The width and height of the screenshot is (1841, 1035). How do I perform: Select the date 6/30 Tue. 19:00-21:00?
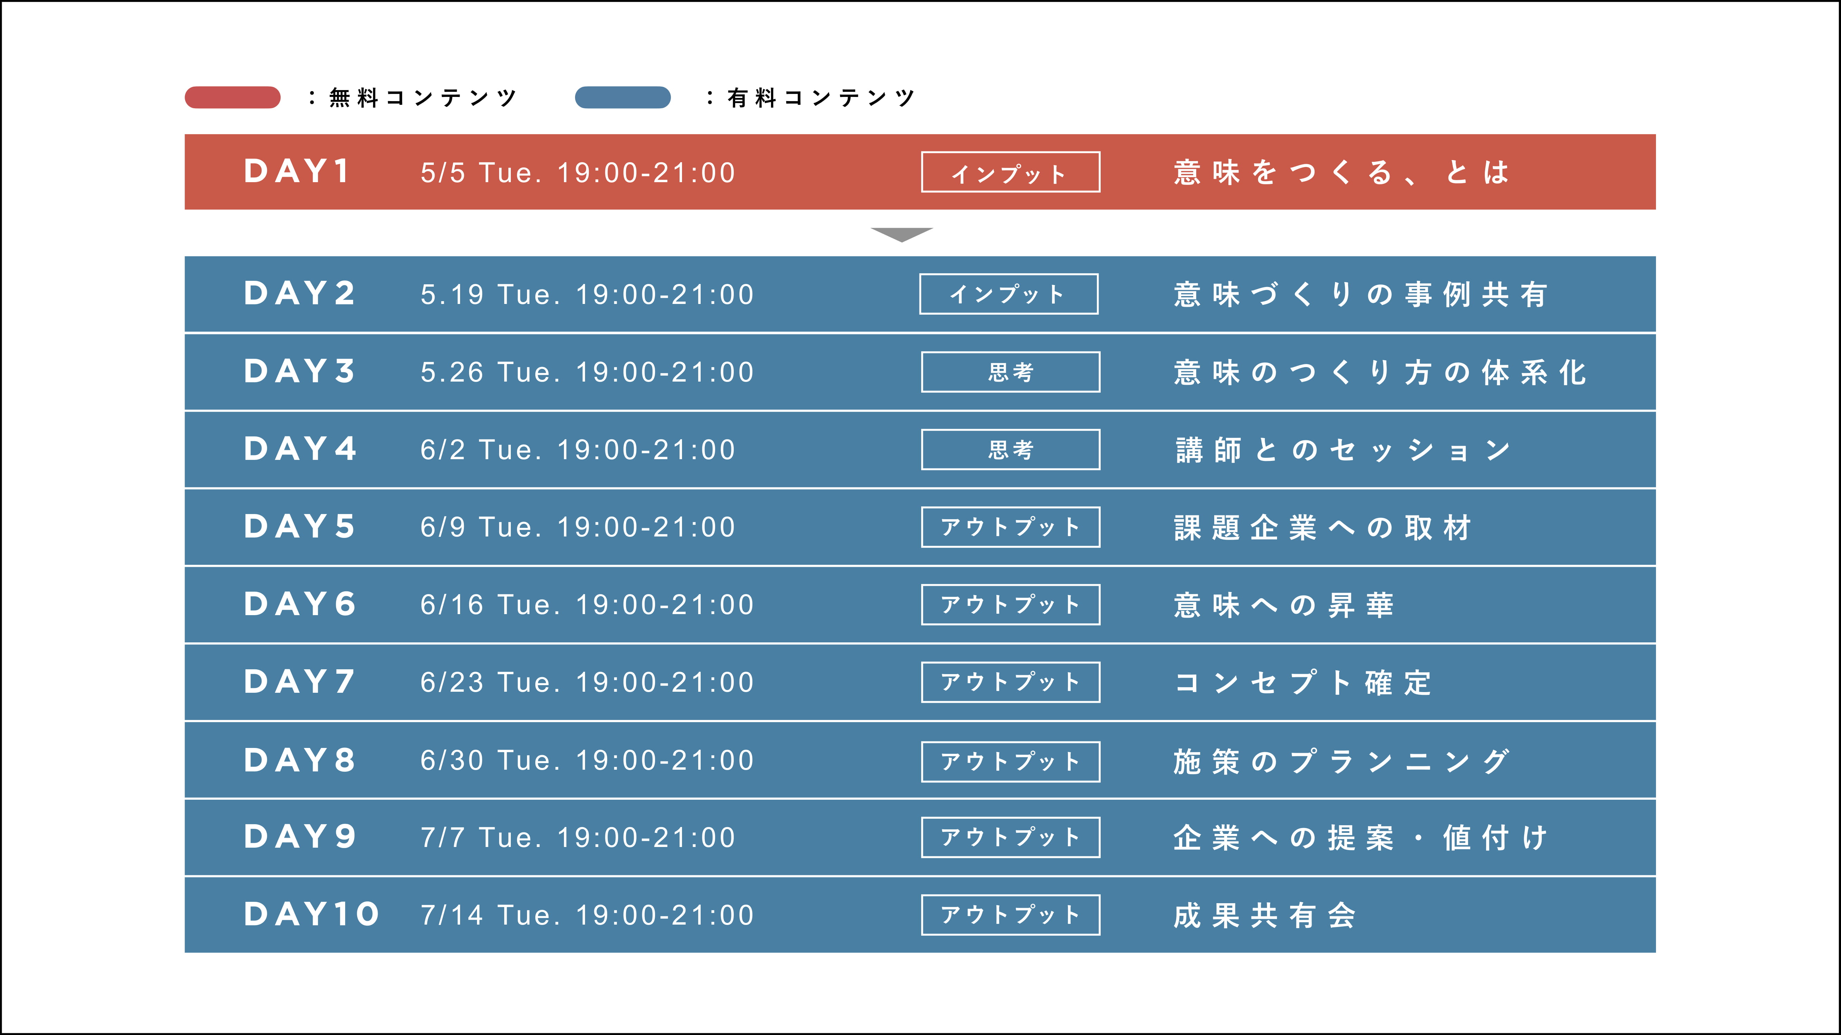(x=587, y=761)
